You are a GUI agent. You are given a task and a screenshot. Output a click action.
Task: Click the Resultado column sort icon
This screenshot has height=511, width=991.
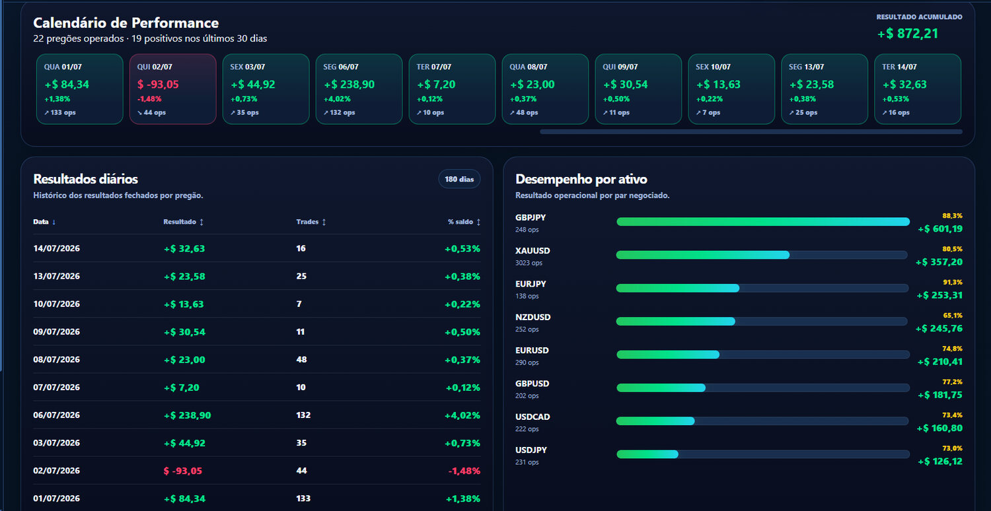(202, 222)
